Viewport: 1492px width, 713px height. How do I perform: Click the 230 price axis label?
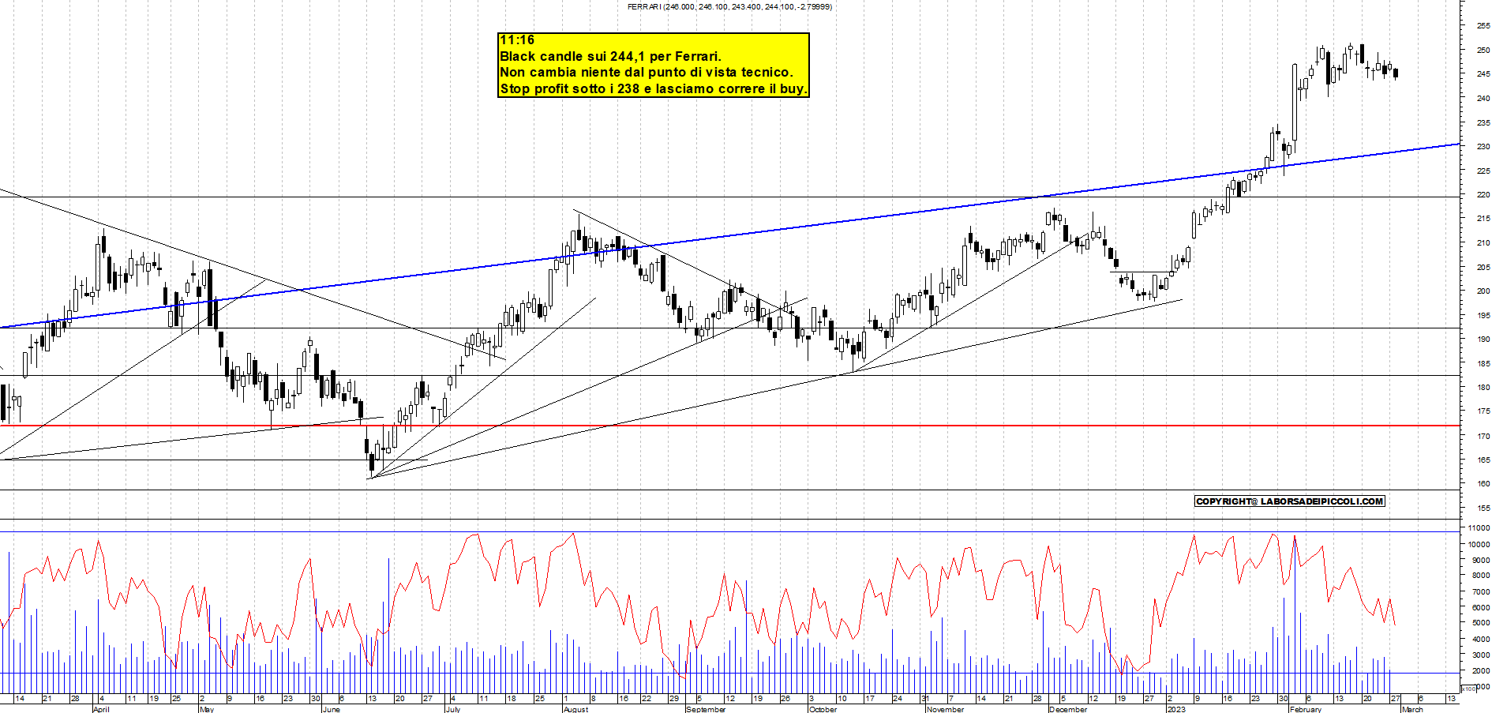[x=1483, y=146]
